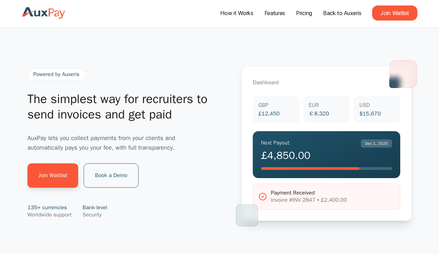Click the gray floating square decoration

coord(247,215)
